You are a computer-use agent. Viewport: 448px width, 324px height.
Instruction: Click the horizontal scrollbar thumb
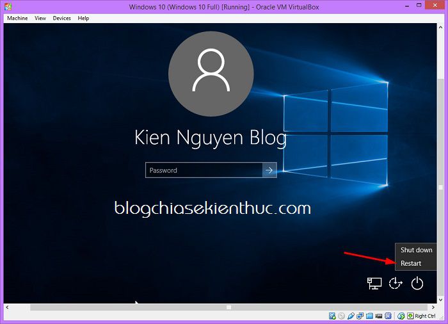(x=228, y=307)
